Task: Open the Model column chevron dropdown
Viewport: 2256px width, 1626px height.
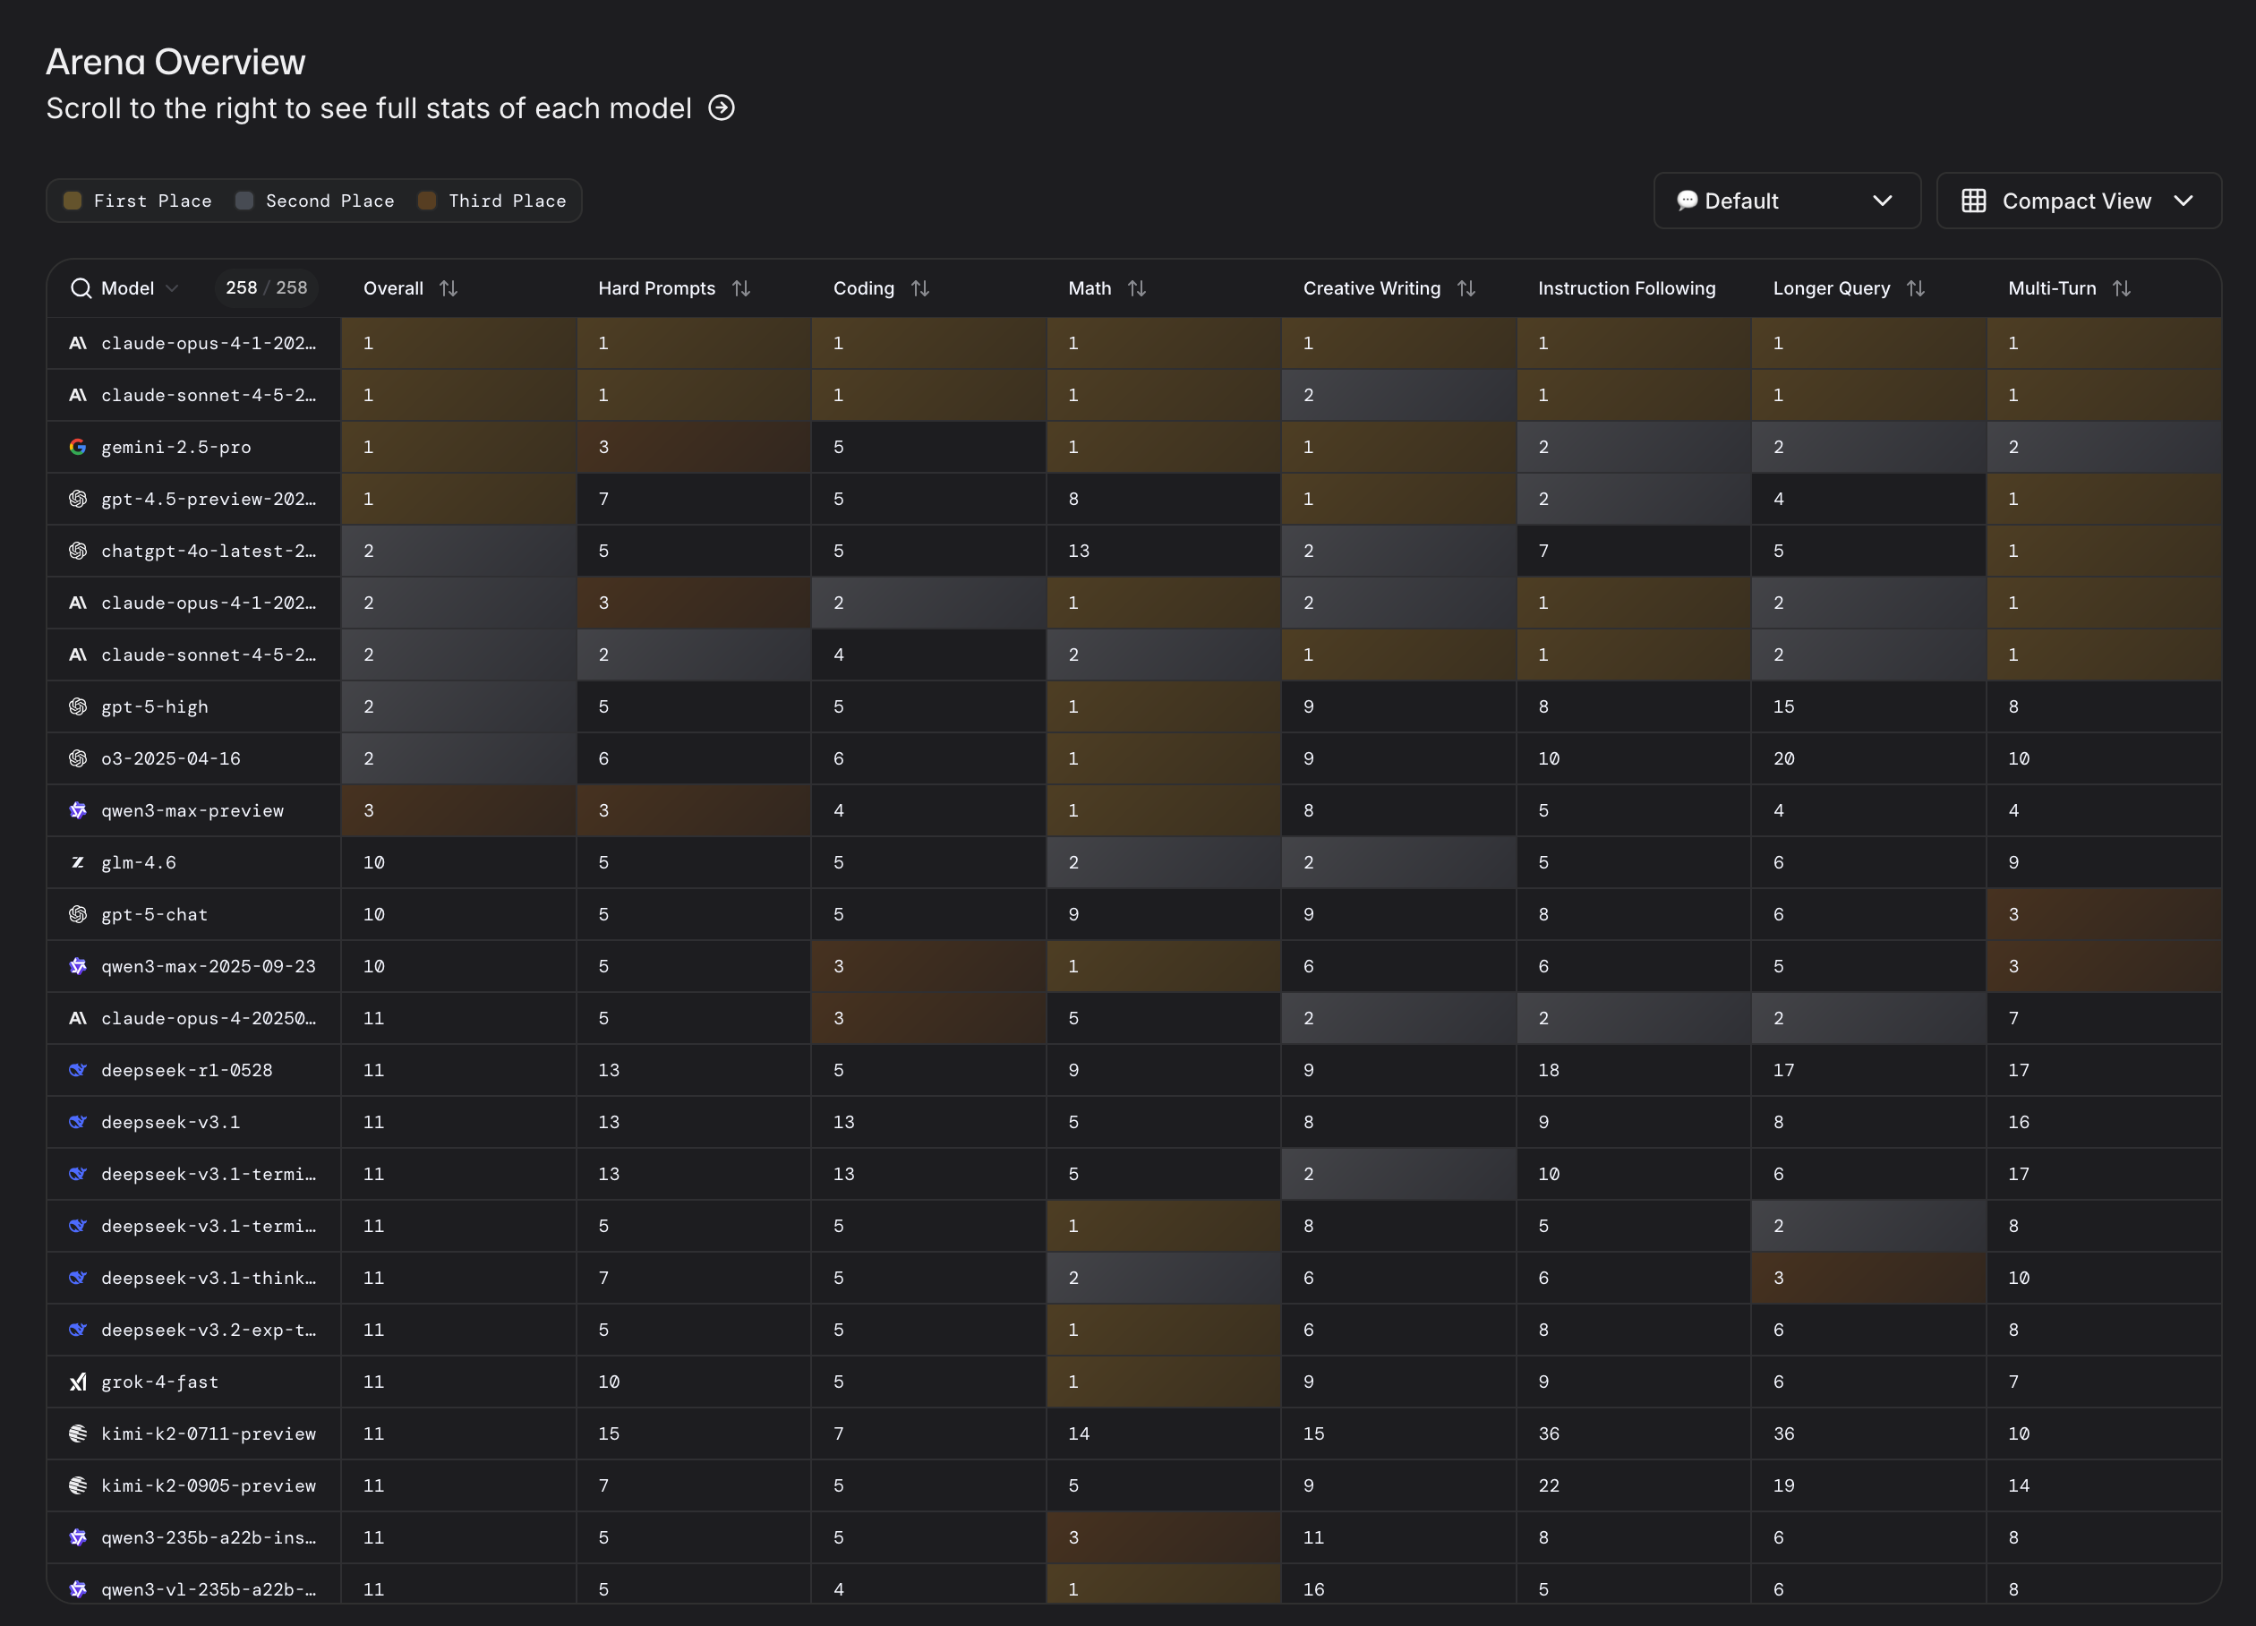Action: pos(172,288)
